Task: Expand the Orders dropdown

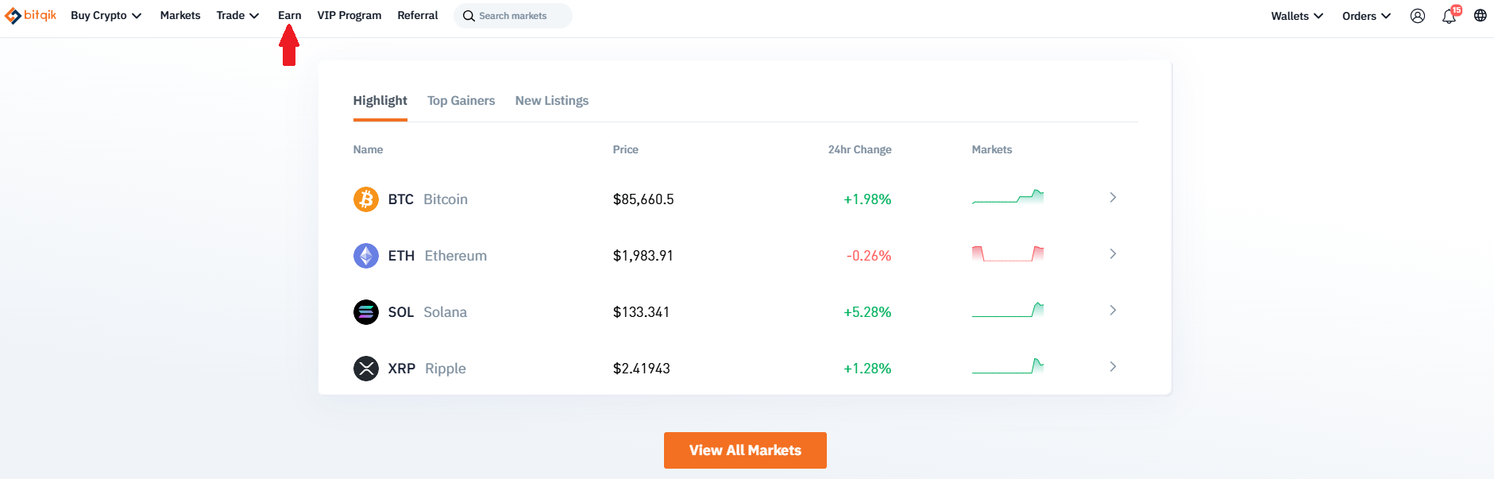Action: point(1366,16)
